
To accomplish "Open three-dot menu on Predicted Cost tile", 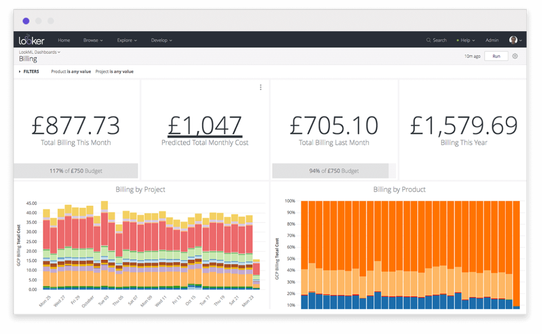I will point(261,87).
